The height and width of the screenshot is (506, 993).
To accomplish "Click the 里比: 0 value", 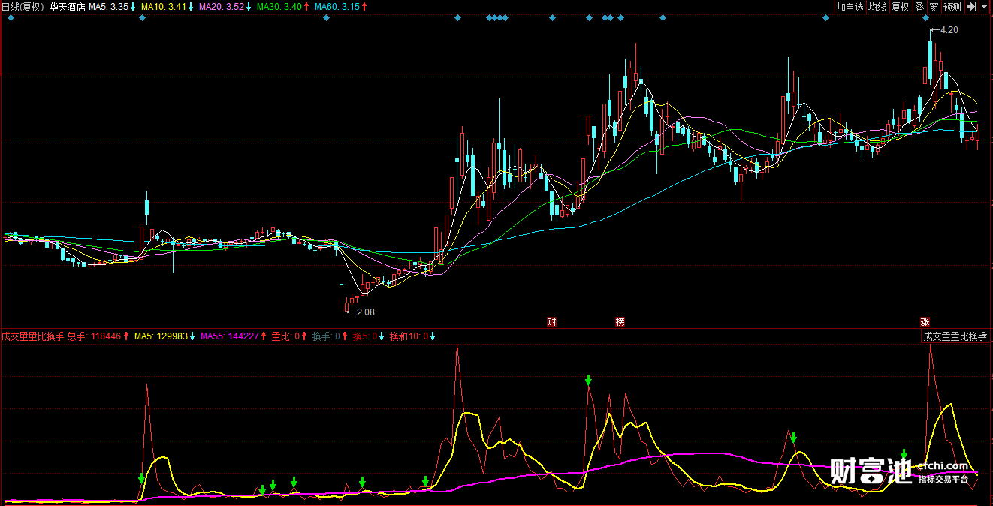I will pos(285,336).
